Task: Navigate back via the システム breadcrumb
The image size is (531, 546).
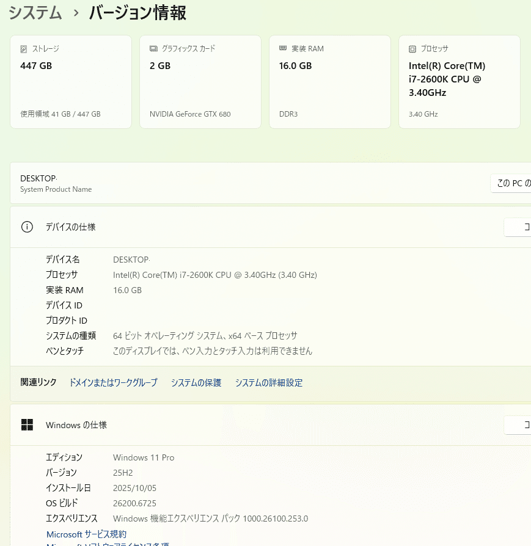Action: pos(35,13)
